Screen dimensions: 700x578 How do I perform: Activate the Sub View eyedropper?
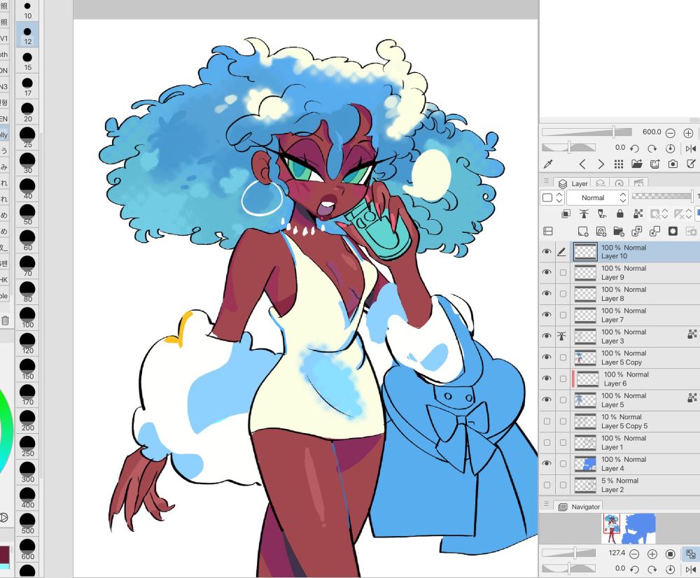tap(548, 164)
